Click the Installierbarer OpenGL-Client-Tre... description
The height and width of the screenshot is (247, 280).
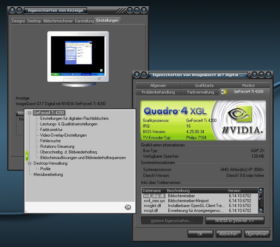pyautogui.click(x=196, y=206)
